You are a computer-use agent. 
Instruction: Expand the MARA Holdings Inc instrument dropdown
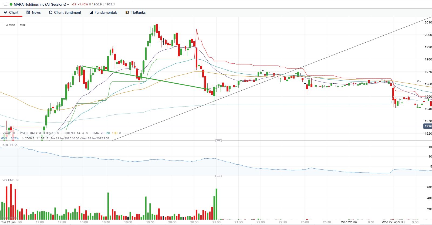[x=68, y=5]
